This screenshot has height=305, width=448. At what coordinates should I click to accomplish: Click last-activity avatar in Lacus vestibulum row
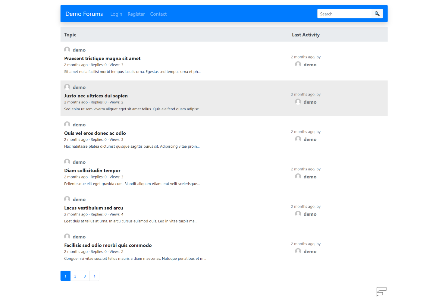coord(298,214)
